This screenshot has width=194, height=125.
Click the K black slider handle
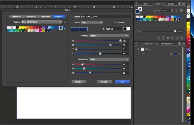pos(100,54)
